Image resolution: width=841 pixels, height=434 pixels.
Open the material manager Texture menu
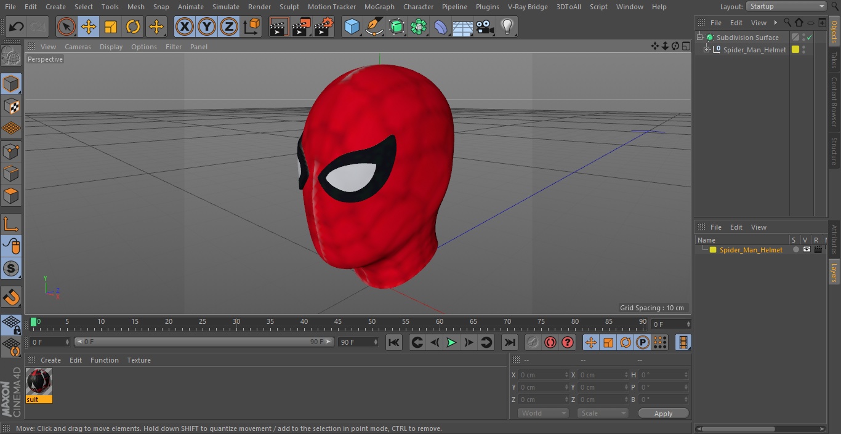pyautogui.click(x=139, y=360)
